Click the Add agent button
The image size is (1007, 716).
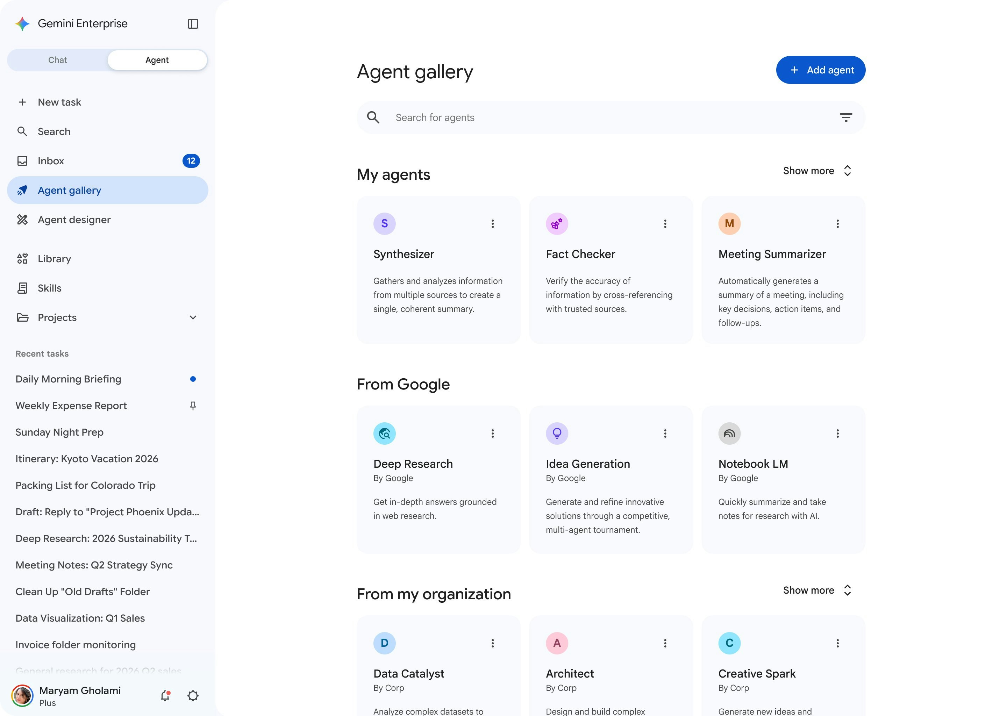(820, 70)
